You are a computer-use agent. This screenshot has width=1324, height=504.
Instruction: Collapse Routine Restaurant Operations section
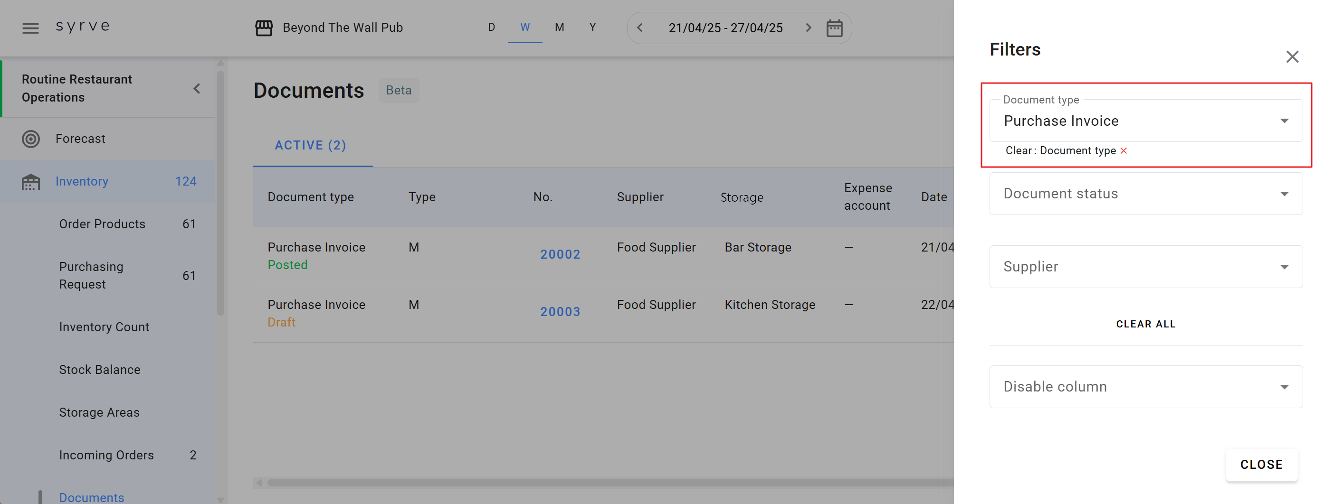tap(197, 89)
